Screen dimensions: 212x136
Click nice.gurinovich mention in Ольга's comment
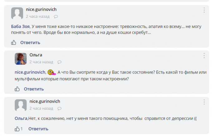coord(31,72)
